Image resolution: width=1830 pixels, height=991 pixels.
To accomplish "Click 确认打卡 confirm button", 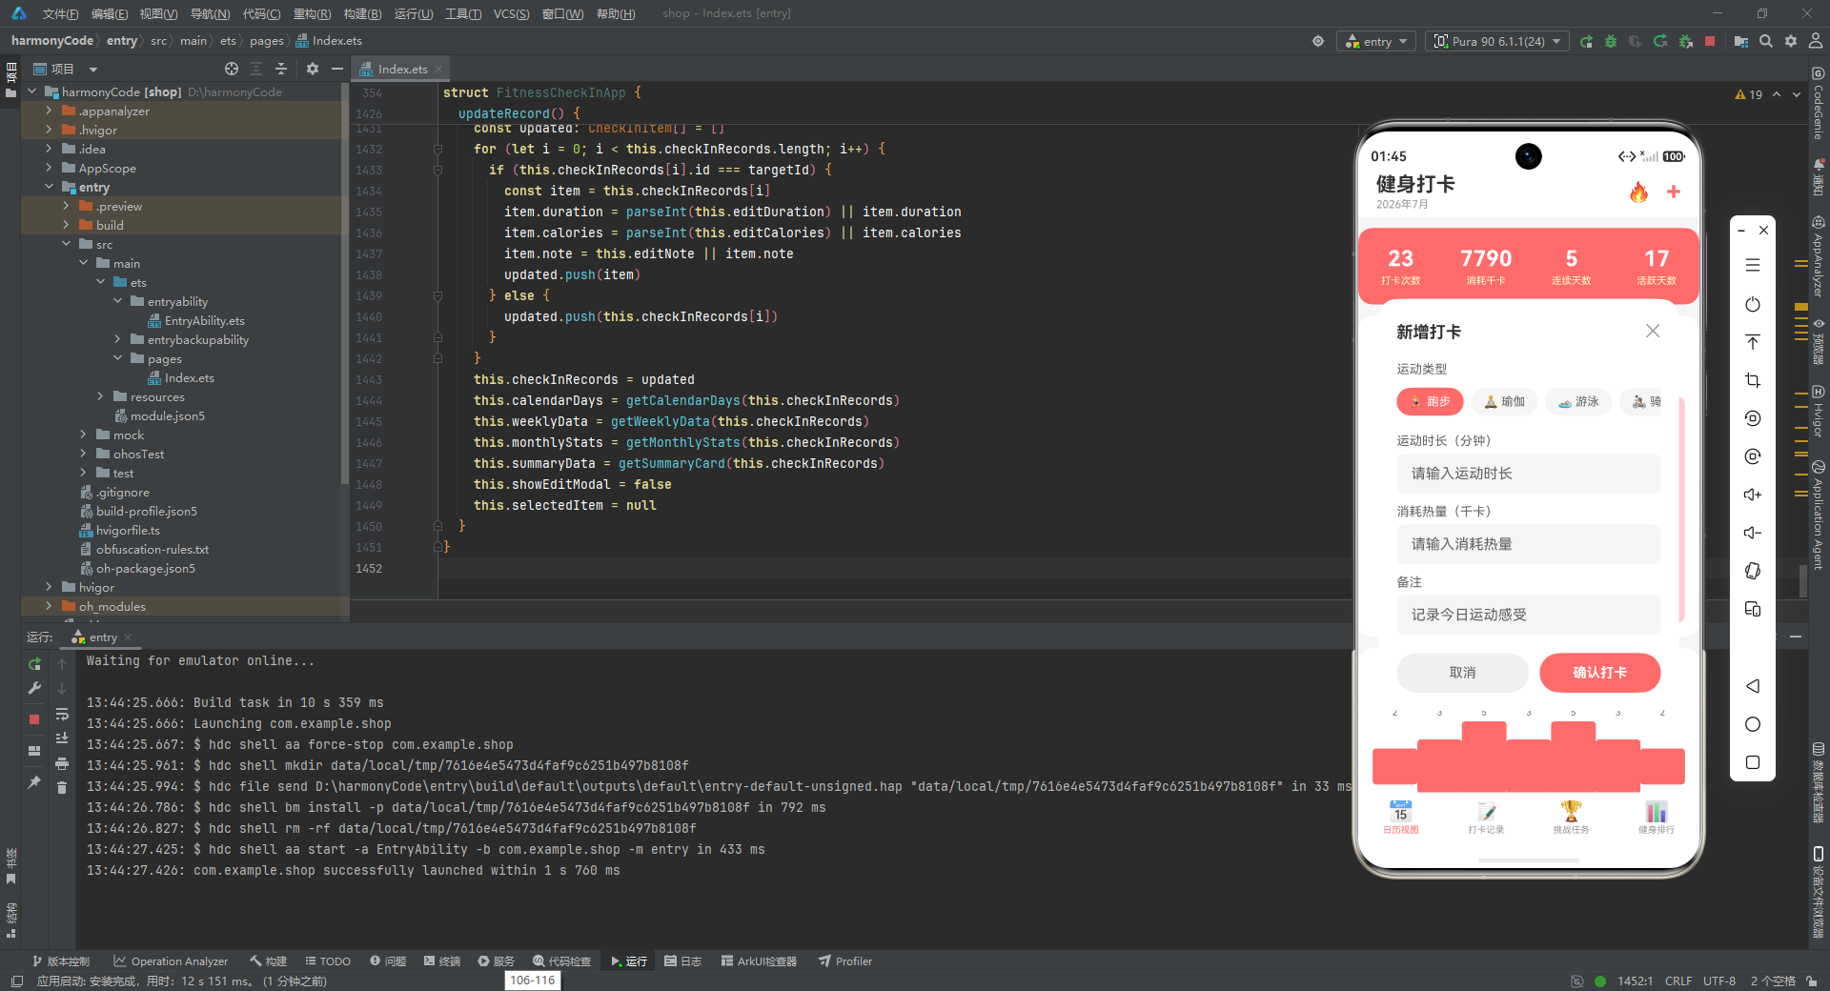I will pos(1599,673).
